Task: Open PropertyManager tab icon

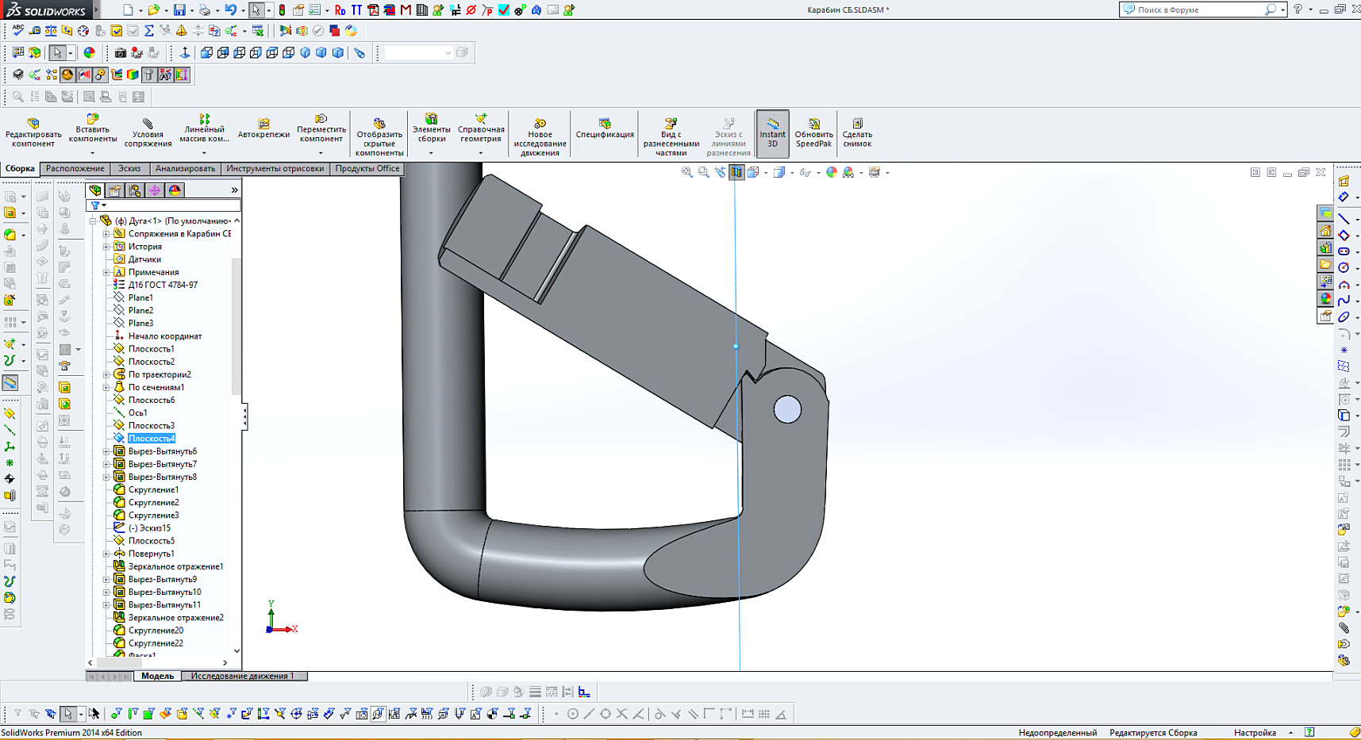Action: coord(115,190)
